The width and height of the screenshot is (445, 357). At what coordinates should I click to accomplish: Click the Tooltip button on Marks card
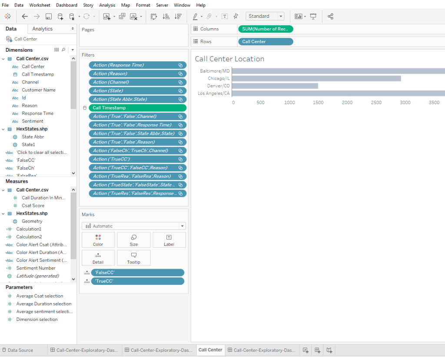click(133, 258)
